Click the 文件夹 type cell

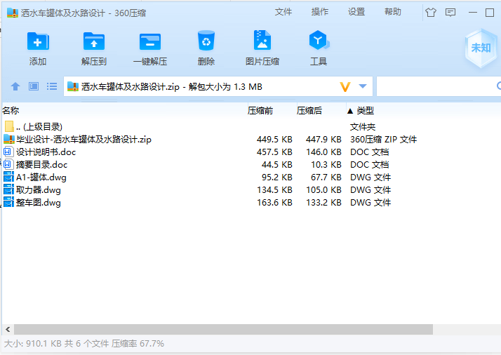click(x=363, y=127)
